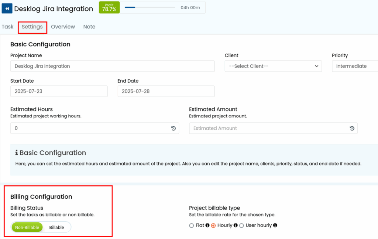Click the back arrow icon beside project title
The height and width of the screenshot is (239, 378).
pos(7,8)
